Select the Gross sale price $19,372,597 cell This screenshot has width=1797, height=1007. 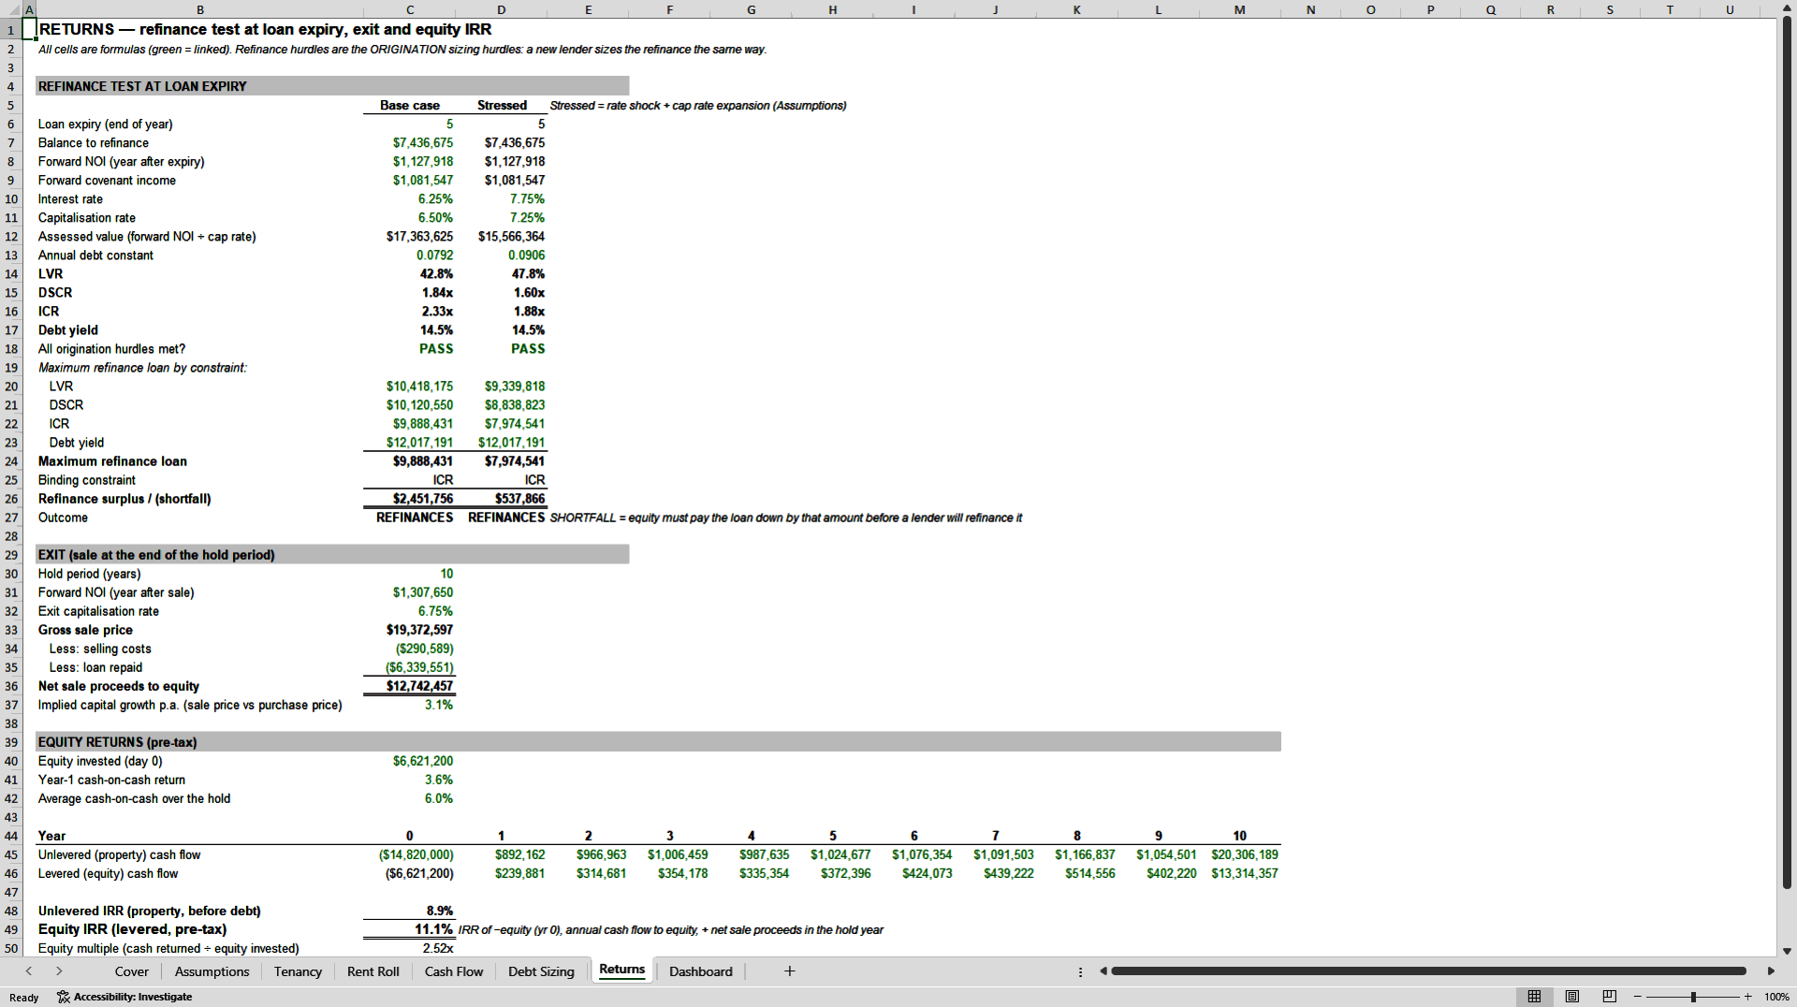pos(410,630)
